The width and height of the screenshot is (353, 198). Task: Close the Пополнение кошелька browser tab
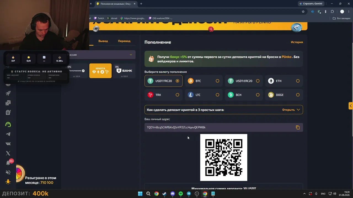(135, 4)
